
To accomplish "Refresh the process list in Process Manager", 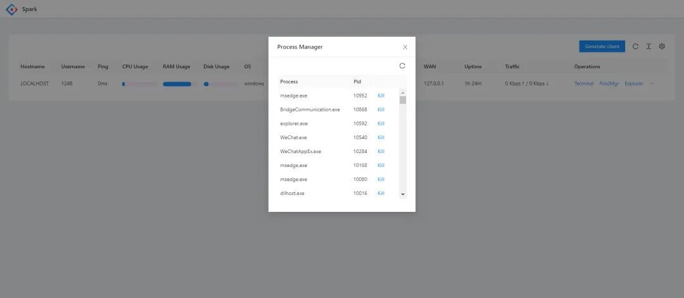I will coord(402,66).
